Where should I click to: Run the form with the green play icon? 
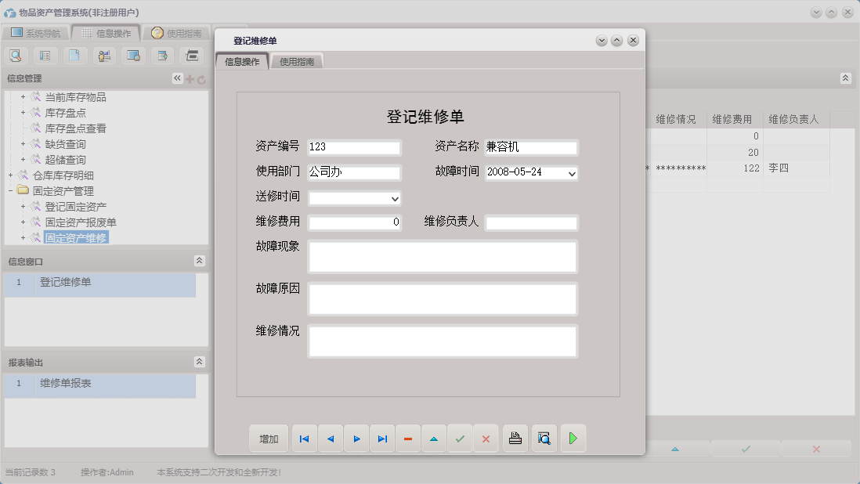573,439
